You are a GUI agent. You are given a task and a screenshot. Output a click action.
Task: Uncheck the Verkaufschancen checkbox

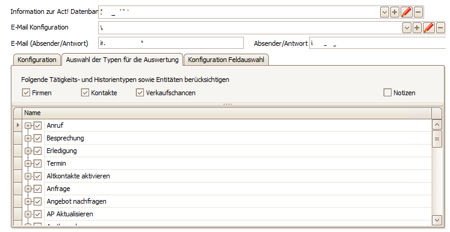[140, 92]
